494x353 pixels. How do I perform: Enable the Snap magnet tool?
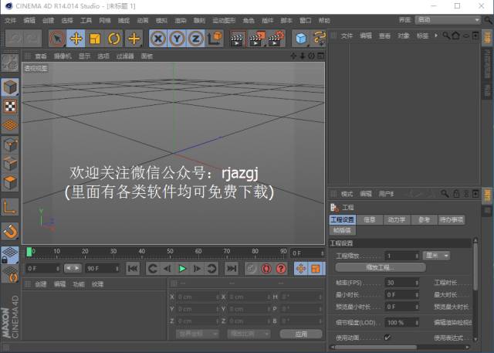[x=10, y=230]
